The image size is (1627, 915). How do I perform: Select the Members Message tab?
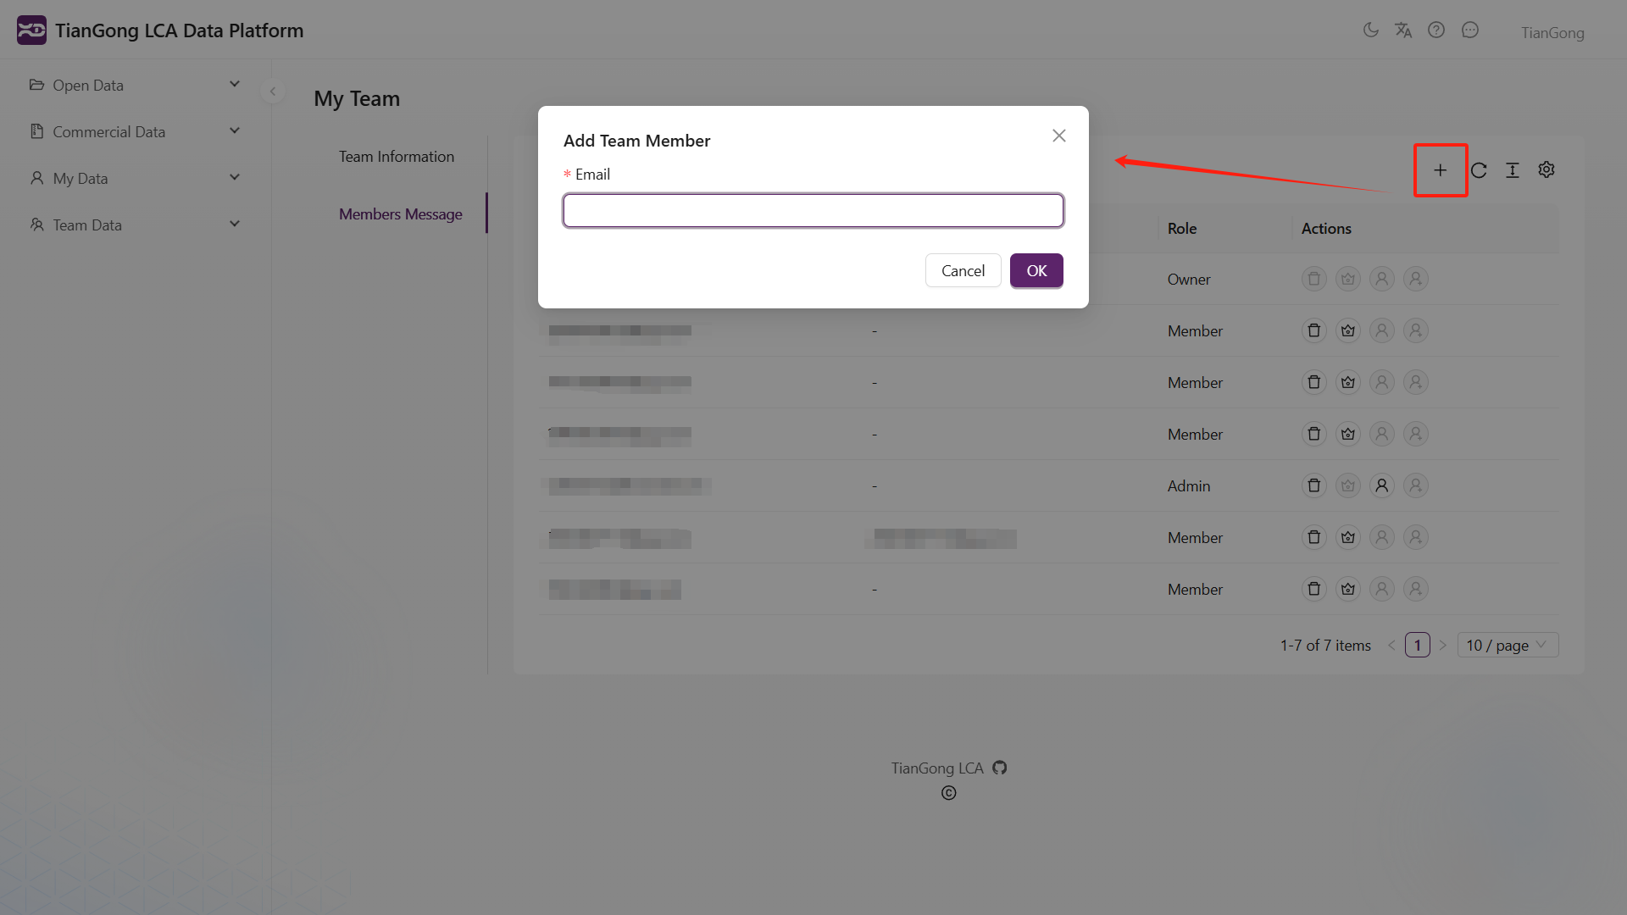(400, 213)
